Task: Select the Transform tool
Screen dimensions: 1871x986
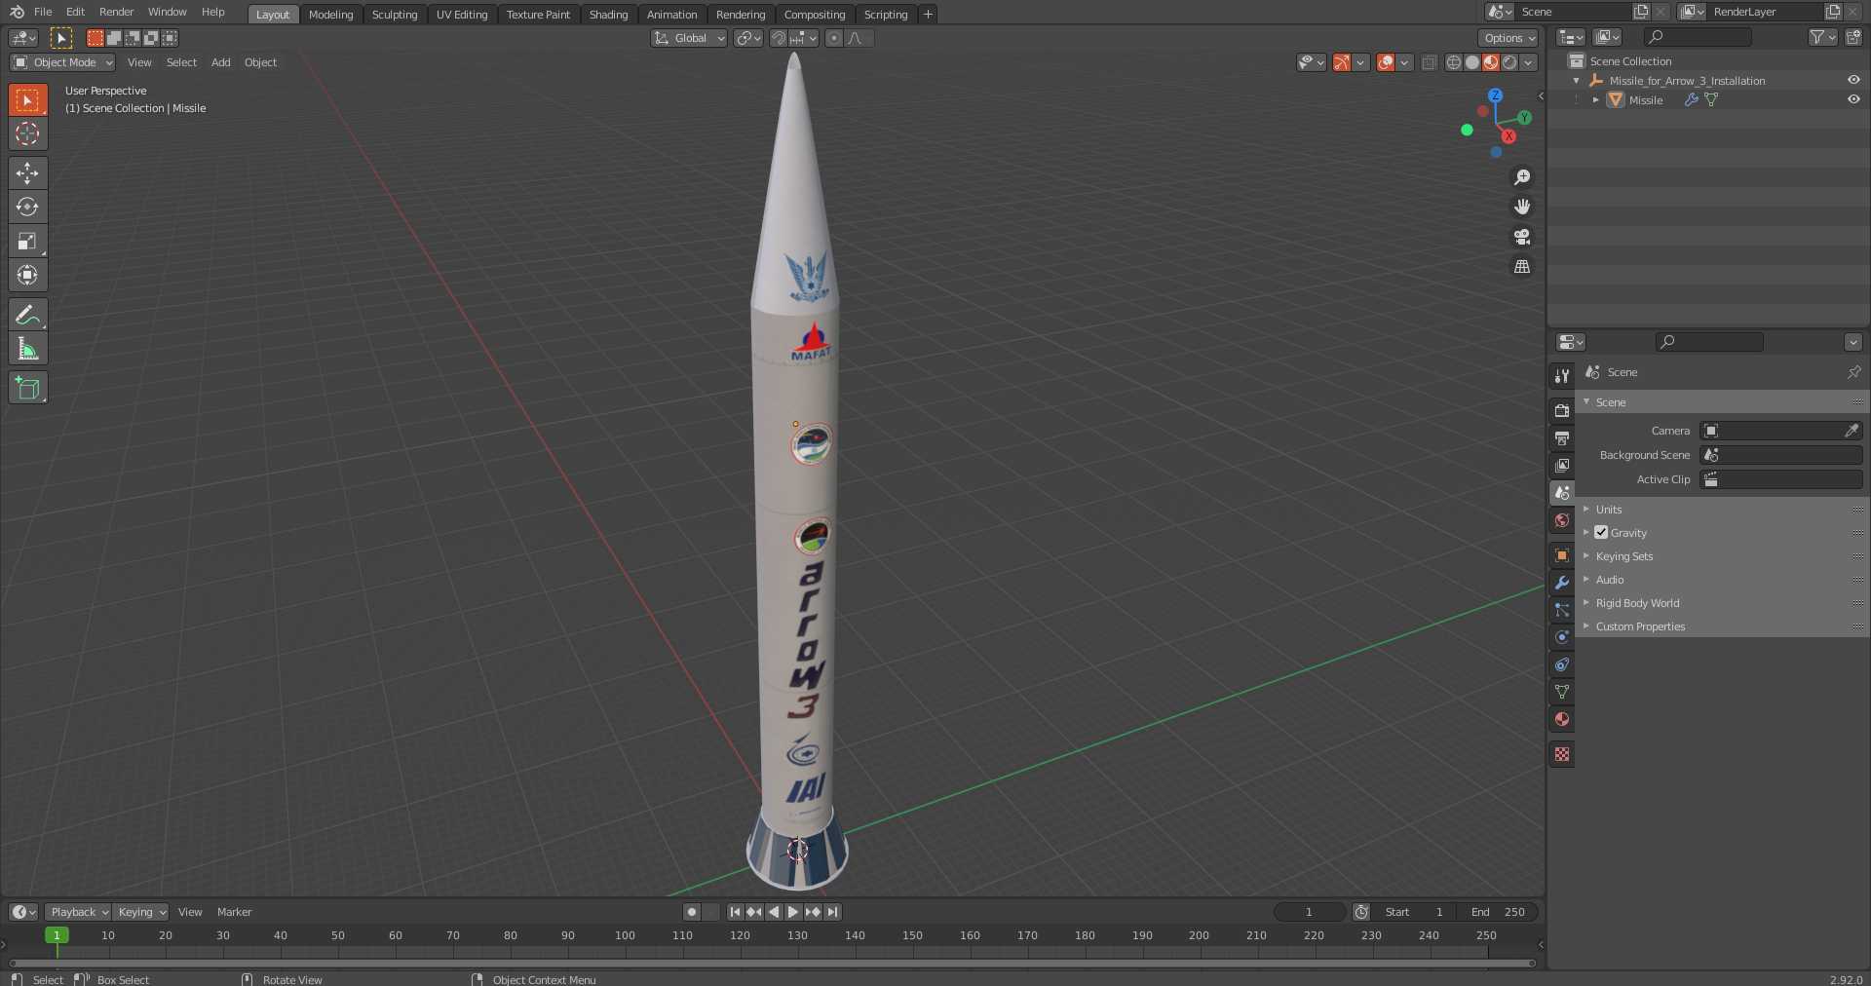Action: 27,275
